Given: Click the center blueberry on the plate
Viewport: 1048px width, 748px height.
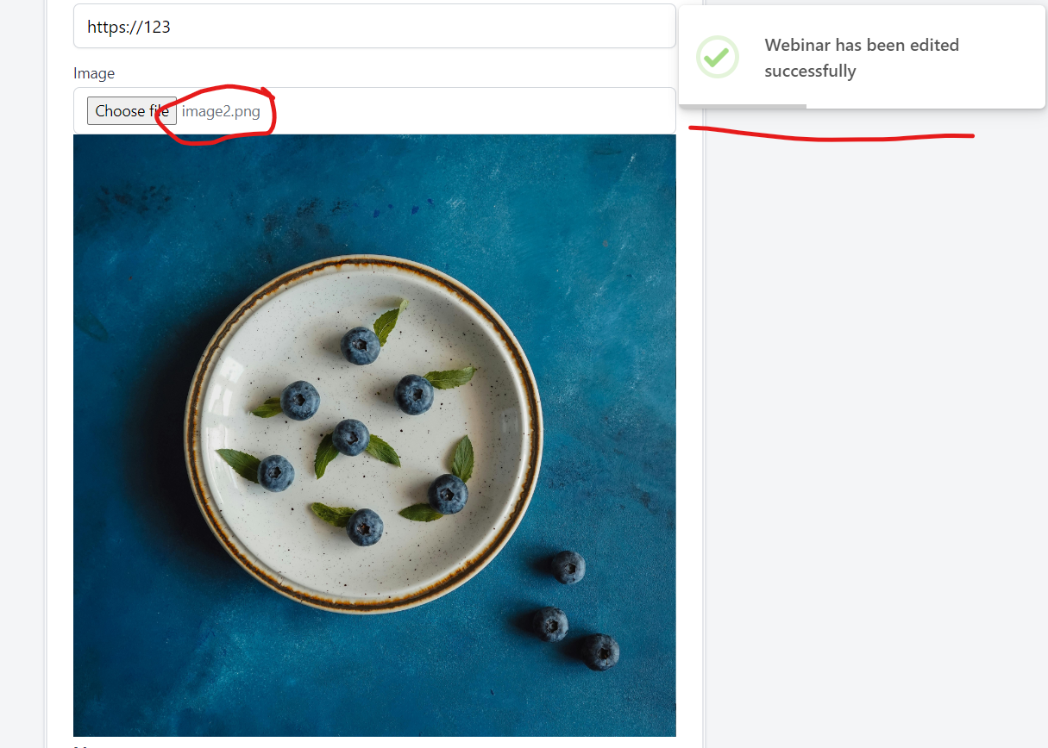Looking at the screenshot, I should coord(351,437).
